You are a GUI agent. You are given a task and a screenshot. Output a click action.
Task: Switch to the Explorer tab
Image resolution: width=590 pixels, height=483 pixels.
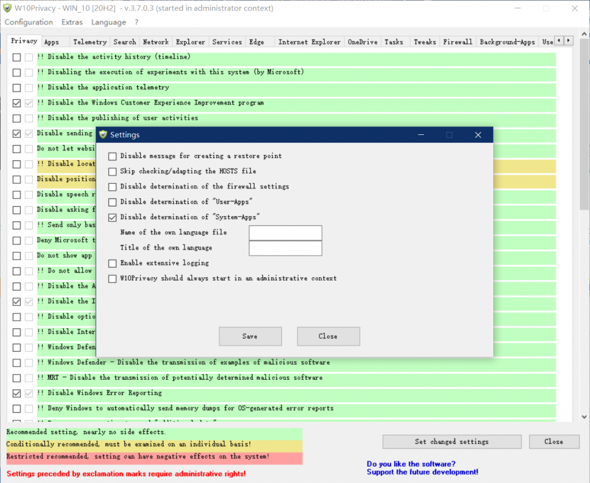(x=190, y=42)
